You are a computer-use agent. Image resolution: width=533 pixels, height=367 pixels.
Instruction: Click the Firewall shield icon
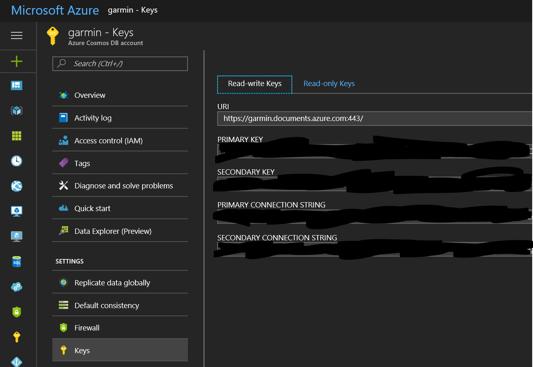click(x=64, y=328)
